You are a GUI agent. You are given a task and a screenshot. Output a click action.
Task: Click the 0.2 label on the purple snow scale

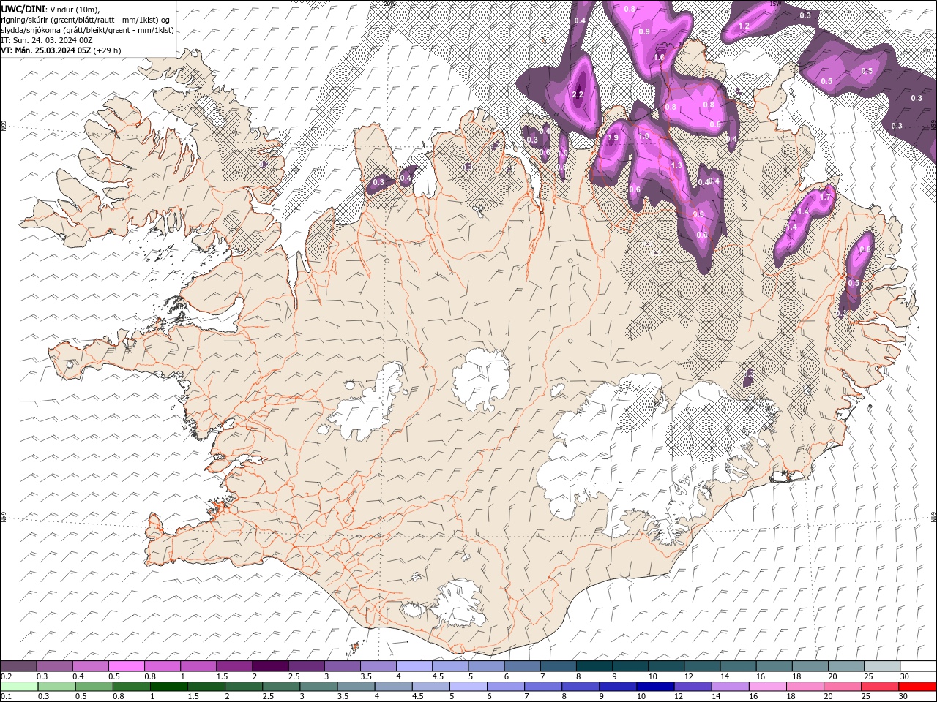click(6, 676)
